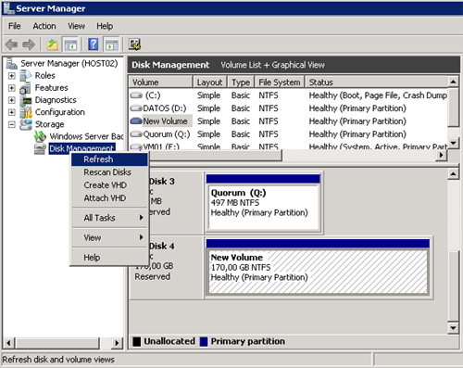Click the drive icon beside (C:)
This screenshot has width=463, height=368.
pos(136,95)
